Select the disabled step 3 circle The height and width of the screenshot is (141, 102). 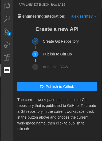tap(35, 67)
